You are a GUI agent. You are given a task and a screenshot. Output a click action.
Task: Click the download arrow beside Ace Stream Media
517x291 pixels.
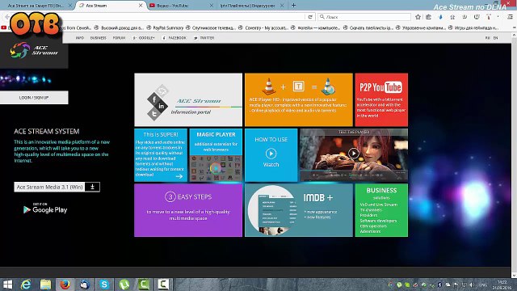point(92,187)
